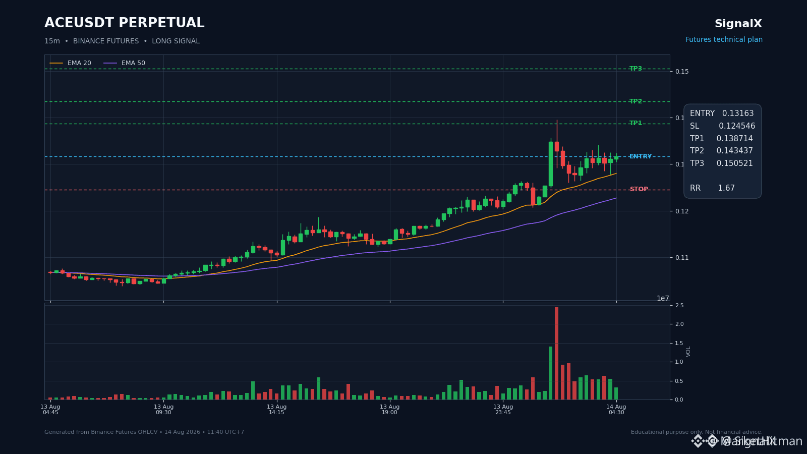Click the red STOP line label
Viewport: 807px width, 454px height.
point(639,189)
